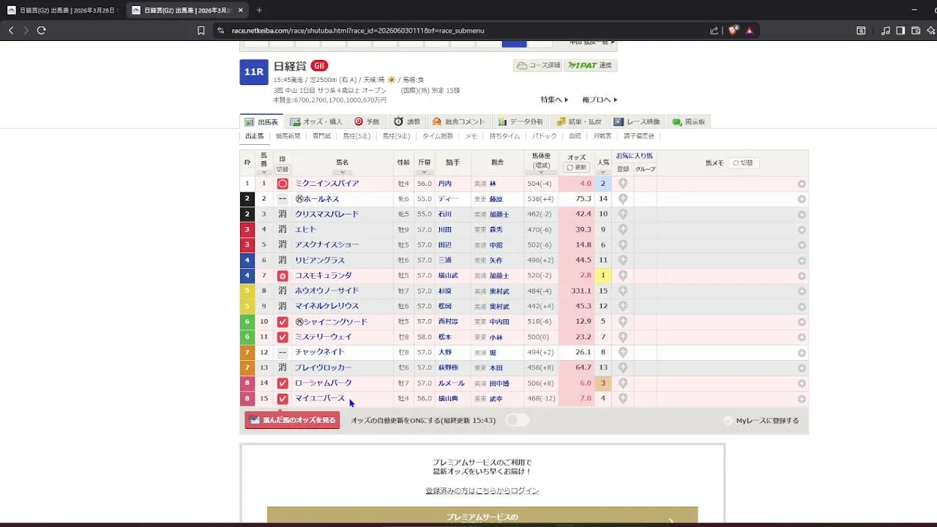Add コスモキュランダ to favorites with the plus icon
Image resolution: width=937 pixels, height=527 pixels.
(x=623, y=275)
